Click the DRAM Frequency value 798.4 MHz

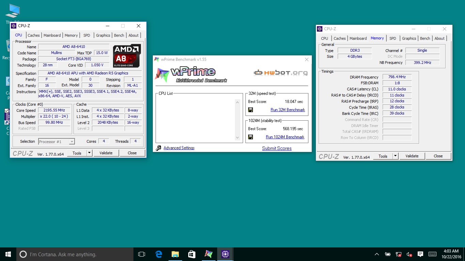coord(397,77)
